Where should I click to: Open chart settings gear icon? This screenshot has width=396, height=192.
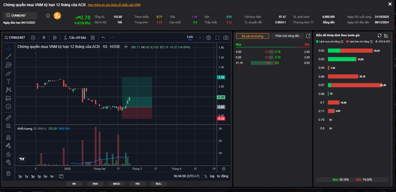208,37
